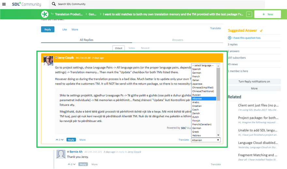Click the Suggested Answer checkmark

click(x=261, y=31)
